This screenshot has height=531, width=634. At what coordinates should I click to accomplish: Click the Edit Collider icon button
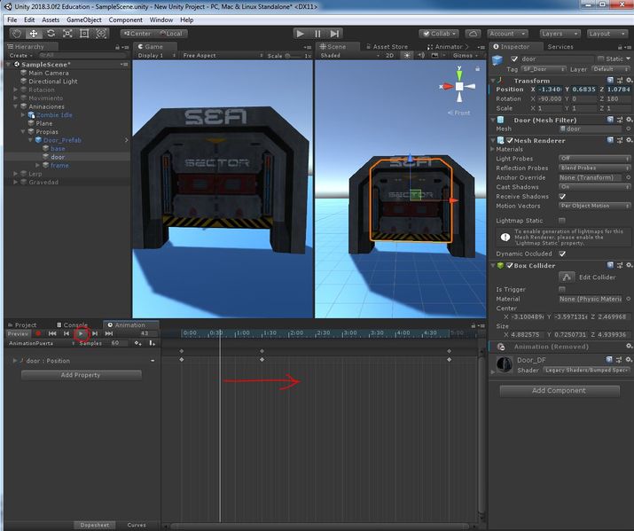567,277
